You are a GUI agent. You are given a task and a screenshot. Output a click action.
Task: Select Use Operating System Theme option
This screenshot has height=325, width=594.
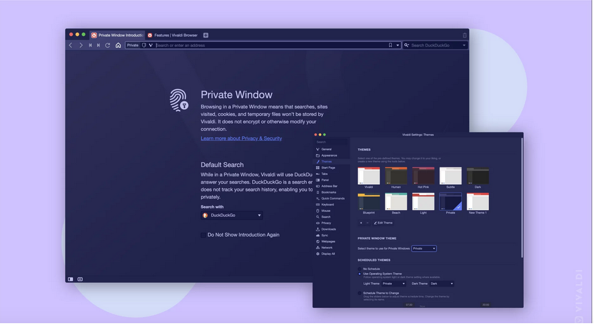tap(360, 274)
